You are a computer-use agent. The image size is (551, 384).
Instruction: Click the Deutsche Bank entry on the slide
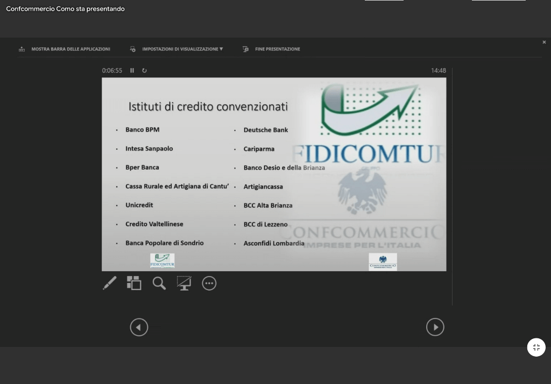pos(265,130)
